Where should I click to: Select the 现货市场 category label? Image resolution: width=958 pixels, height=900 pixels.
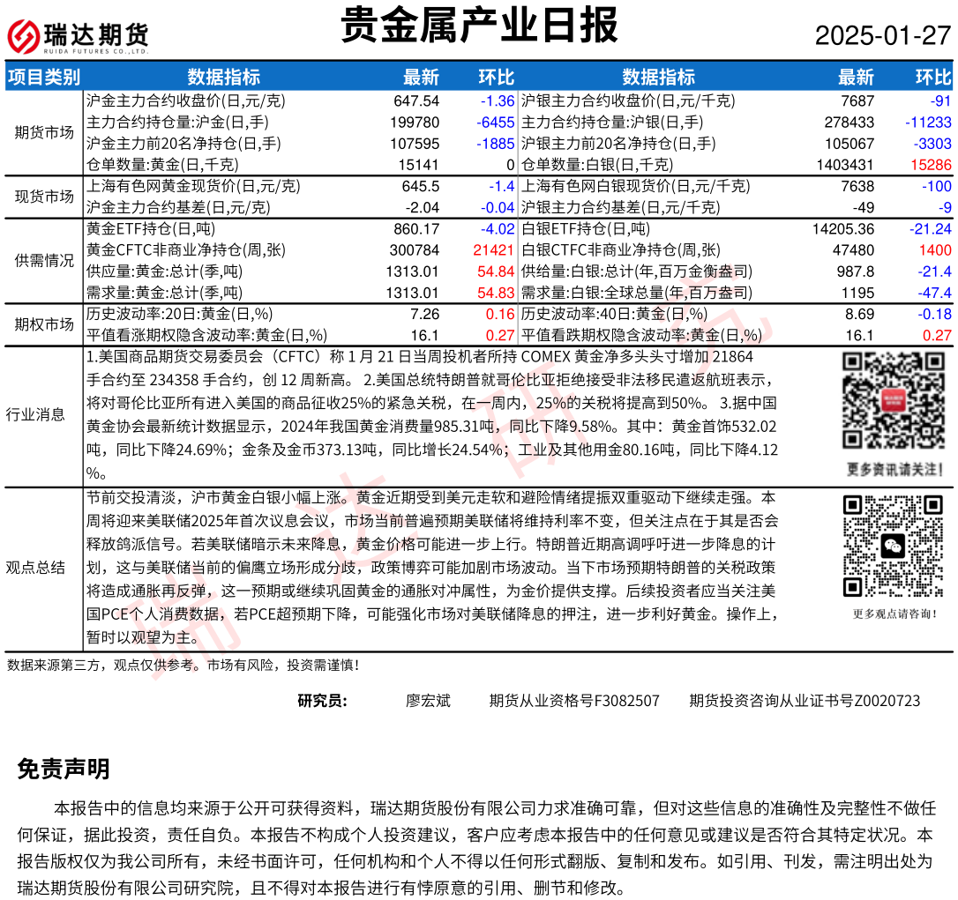43,197
